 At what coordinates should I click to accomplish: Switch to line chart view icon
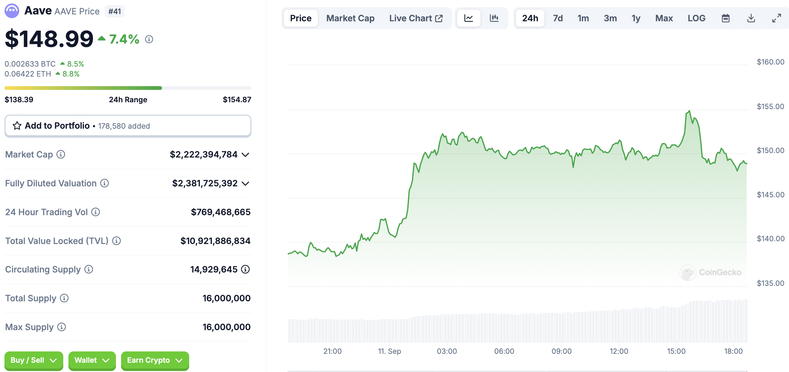coord(468,18)
